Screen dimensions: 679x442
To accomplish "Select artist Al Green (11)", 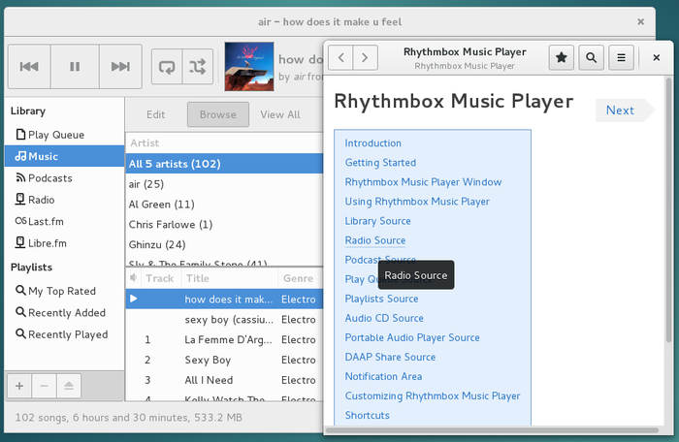I will [x=224, y=205].
